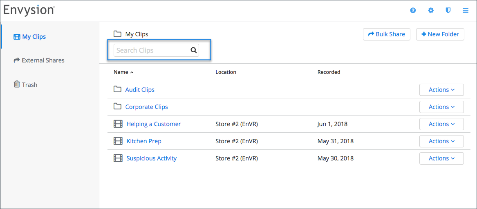Open the help question mark icon
Viewport: 477px width, 209px height.
pyautogui.click(x=413, y=11)
